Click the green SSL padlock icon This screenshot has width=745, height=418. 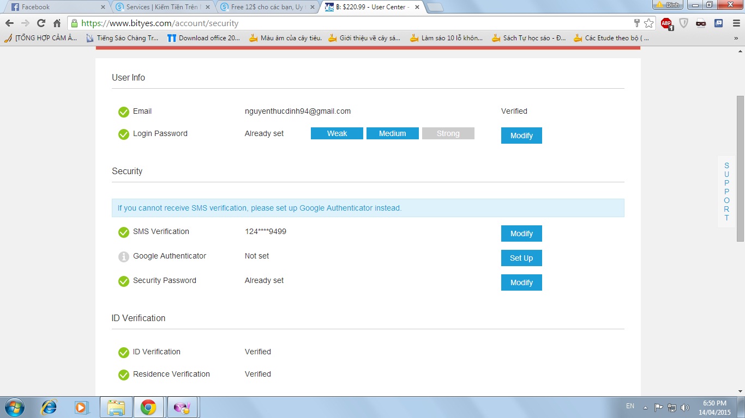point(74,23)
